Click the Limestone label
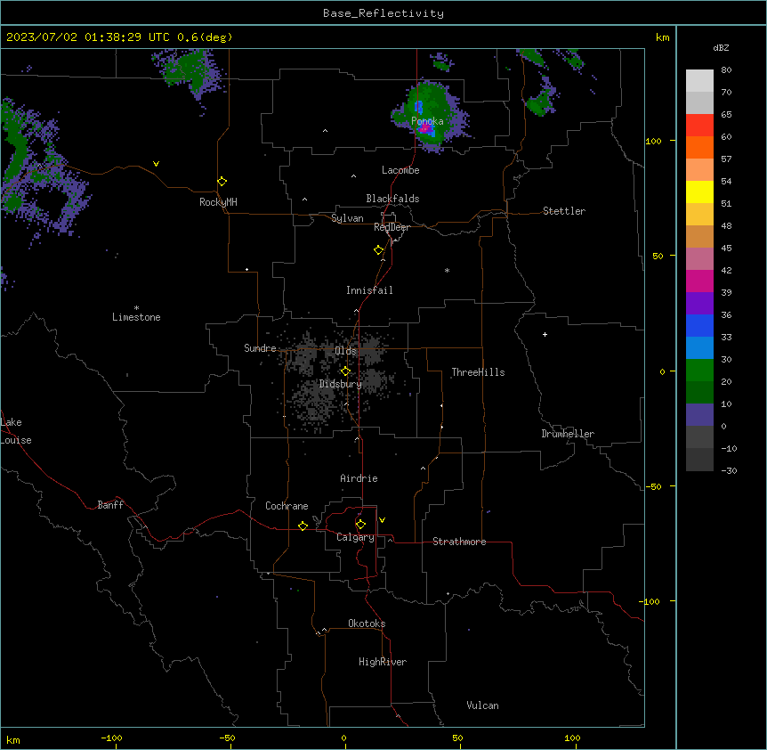The height and width of the screenshot is (750, 767). [136, 317]
